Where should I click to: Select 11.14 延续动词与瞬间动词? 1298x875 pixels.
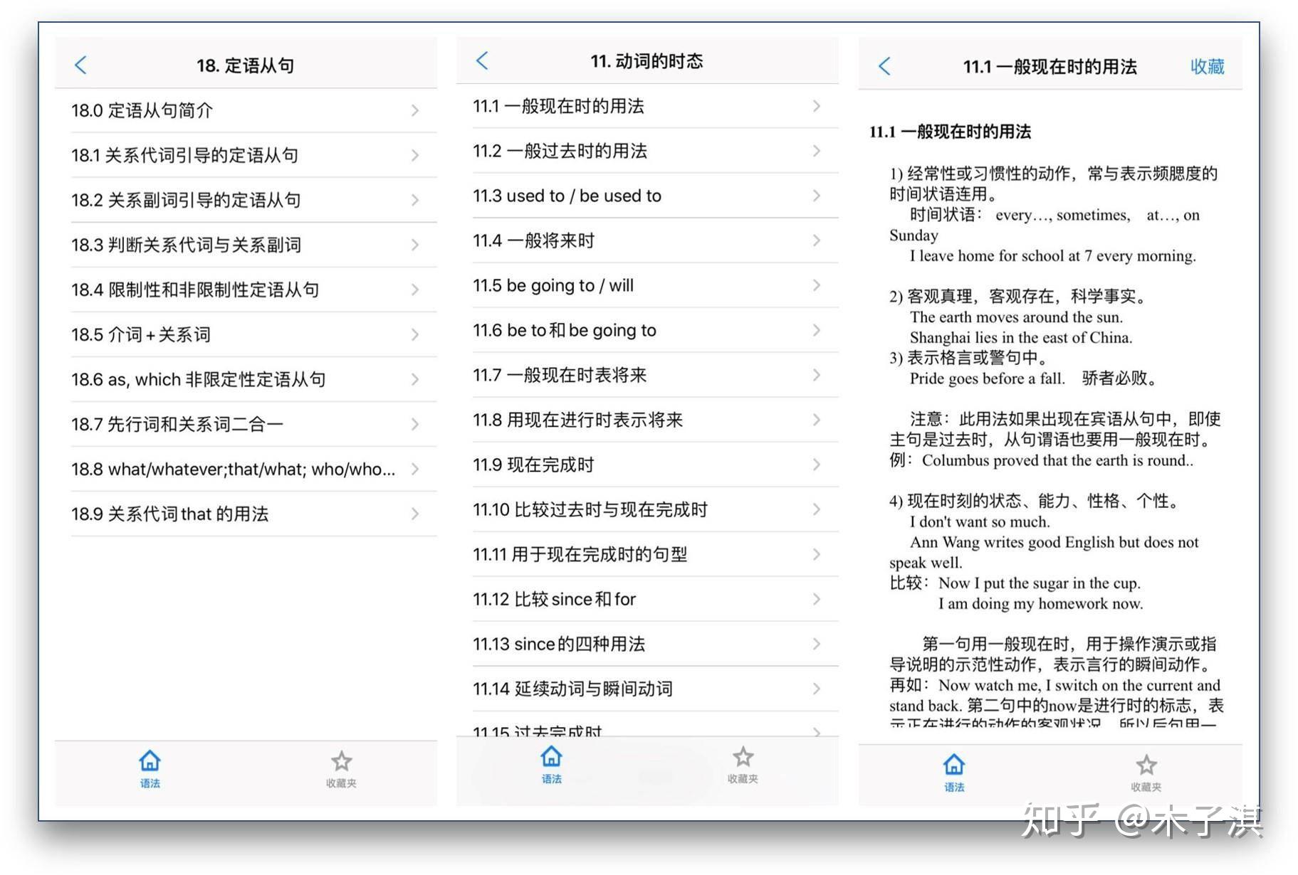(x=648, y=689)
